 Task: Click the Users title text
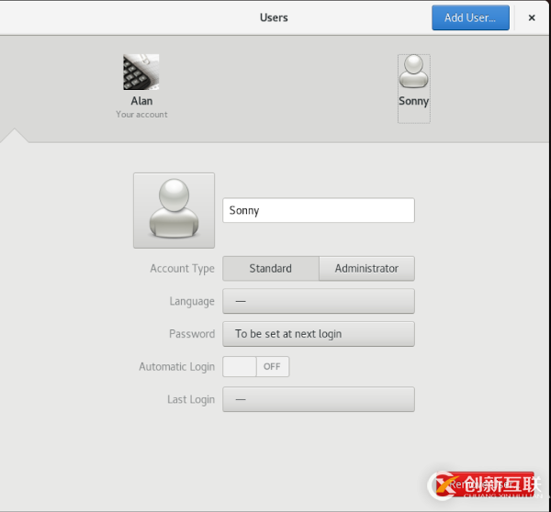pos(274,17)
